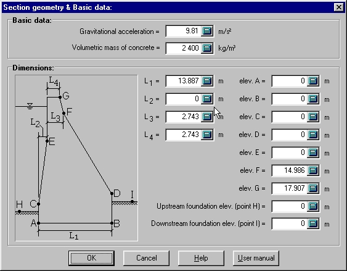Click calculator icon next to elev. A
This screenshot has height=271, width=347.
313,81
